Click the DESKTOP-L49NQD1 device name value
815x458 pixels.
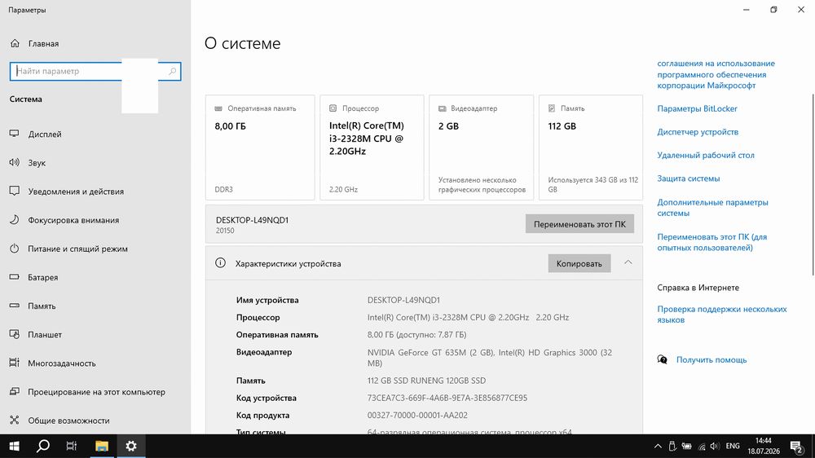point(403,300)
